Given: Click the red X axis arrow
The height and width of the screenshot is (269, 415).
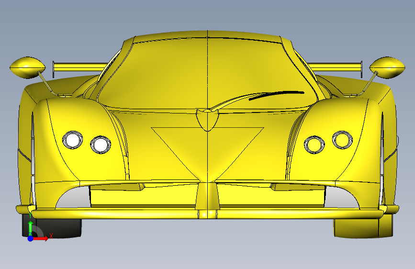Looking at the screenshot, I should click(x=41, y=238).
